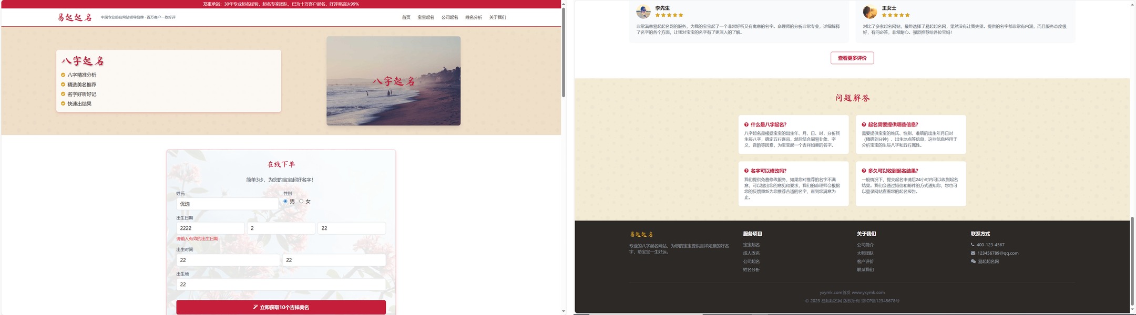Click 李先生's avatar image
Image resolution: width=1136 pixels, height=315 pixels.
(643, 12)
